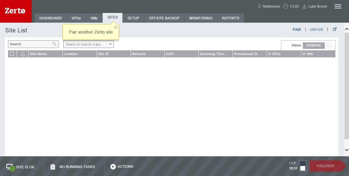This screenshot has width=349, height=176.
Task: Switch to OFFSITE BACKUP tab
Action: [x=164, y=18]
